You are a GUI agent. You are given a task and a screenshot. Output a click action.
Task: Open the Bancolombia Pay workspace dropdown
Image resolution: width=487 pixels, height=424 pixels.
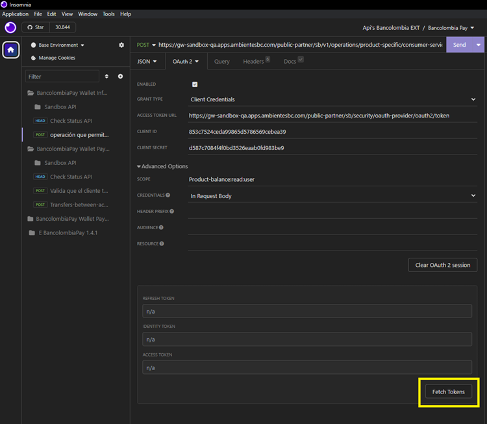click(x=451, y=28)
